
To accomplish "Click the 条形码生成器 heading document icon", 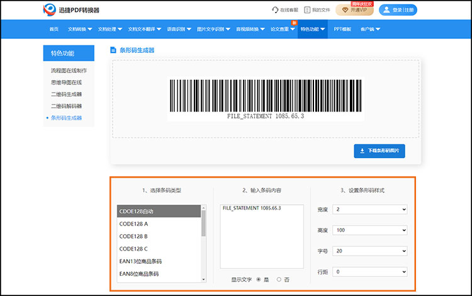I will coord(113,50).
